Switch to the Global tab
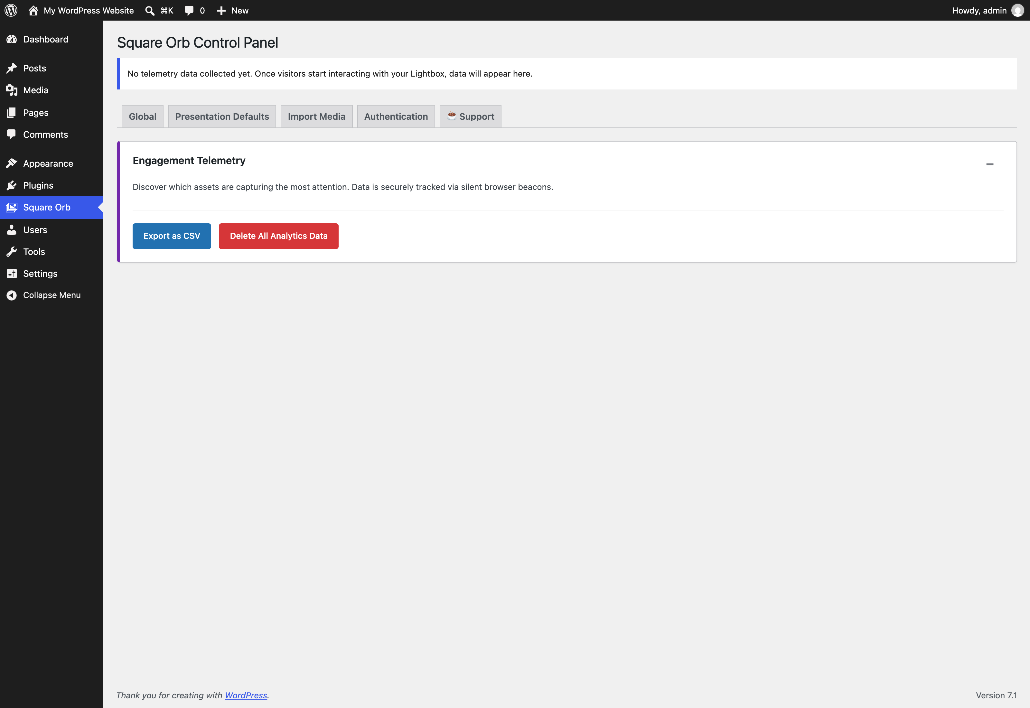Screen dimensions: 1030x708 click(x=142, y=116)
